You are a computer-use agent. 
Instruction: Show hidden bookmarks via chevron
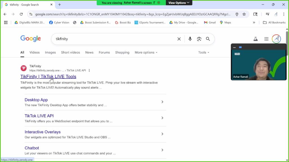pos(254,22)
